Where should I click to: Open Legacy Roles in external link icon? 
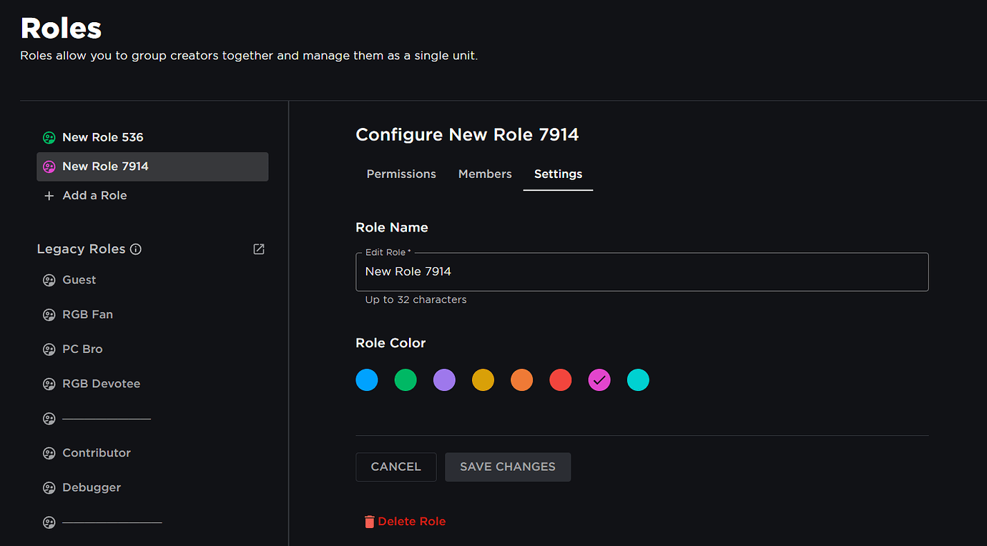click(259, 249)
